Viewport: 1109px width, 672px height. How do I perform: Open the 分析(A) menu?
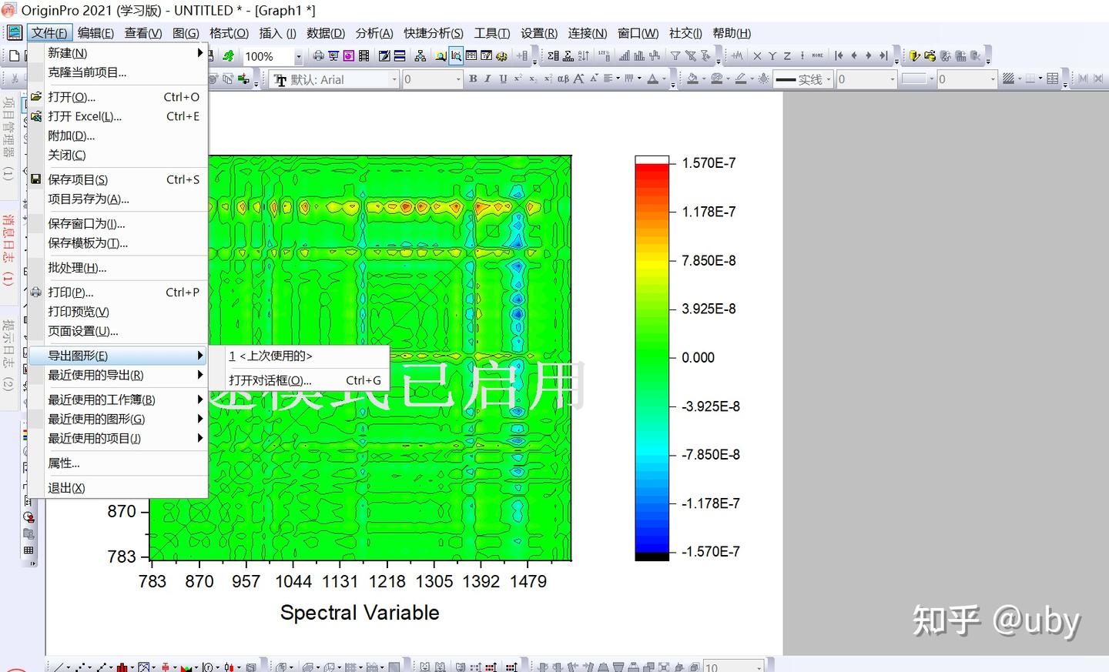click(x=374, y=33)
